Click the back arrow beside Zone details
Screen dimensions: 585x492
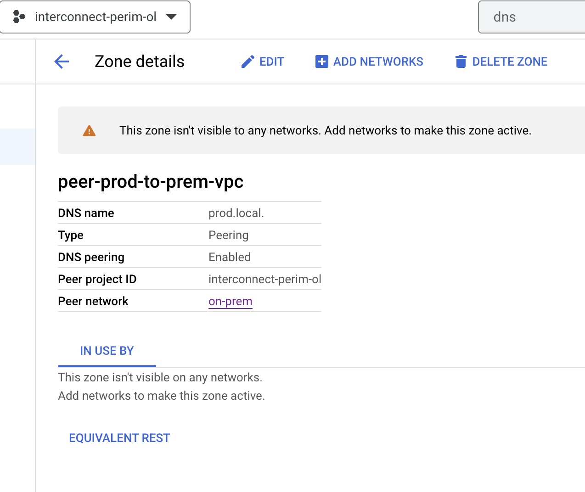click(61, 61)
